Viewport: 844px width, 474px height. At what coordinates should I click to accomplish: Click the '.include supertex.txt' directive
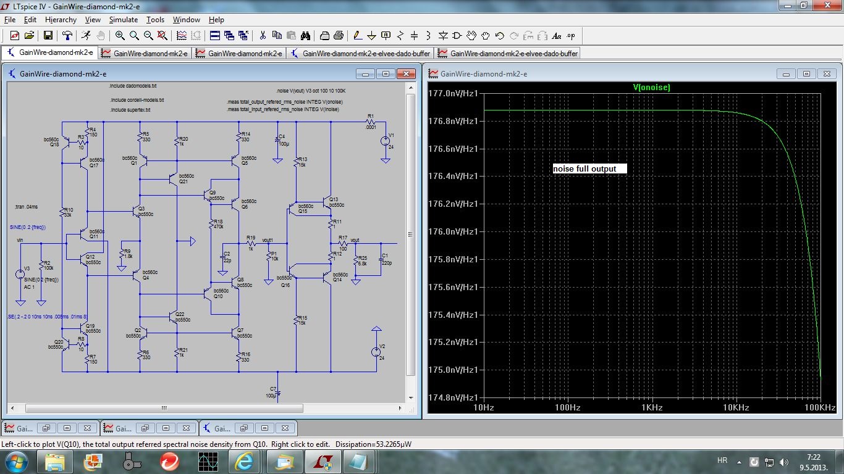[x=130, y=110]
